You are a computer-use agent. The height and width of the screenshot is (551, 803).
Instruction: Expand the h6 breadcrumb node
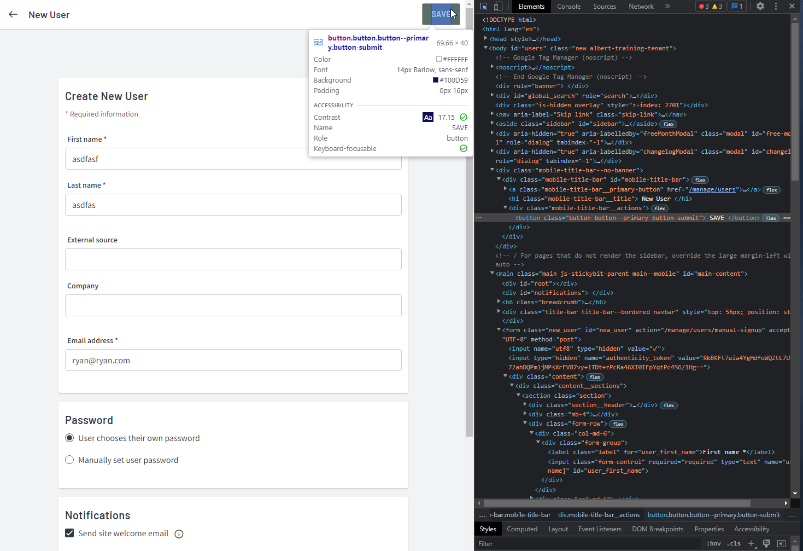499,301
